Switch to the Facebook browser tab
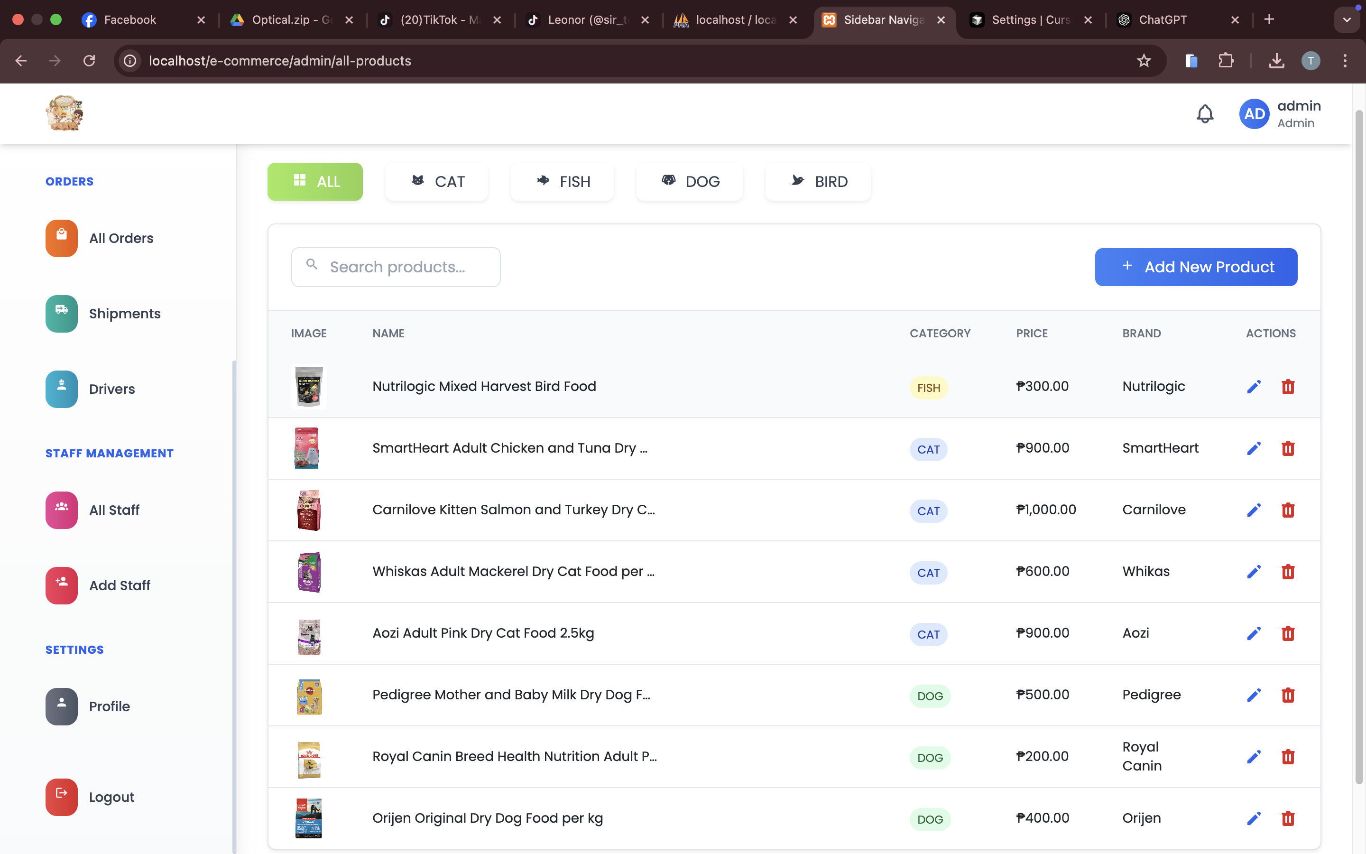The image size is (1366, 854). 144,20
